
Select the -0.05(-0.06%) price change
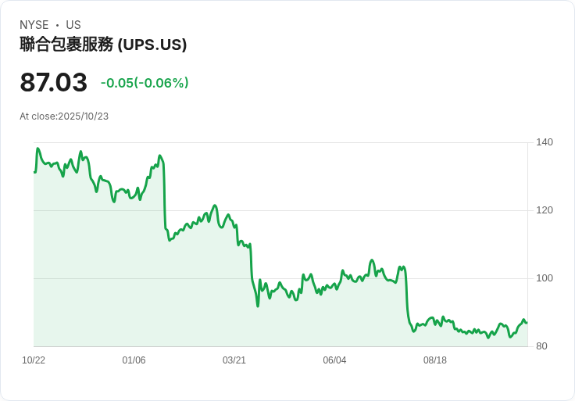[145, 83]
